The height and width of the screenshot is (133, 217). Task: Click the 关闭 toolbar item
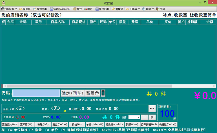pyautogui.click(x=161, y=9)
